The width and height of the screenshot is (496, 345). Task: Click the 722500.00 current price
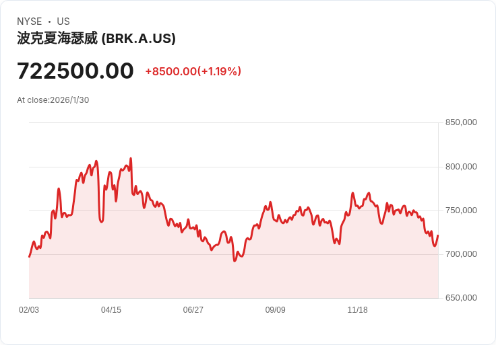pyautogui.click(x=75, y=71)
